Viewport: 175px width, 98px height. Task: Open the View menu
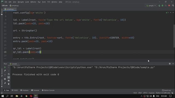click(14, 2)
